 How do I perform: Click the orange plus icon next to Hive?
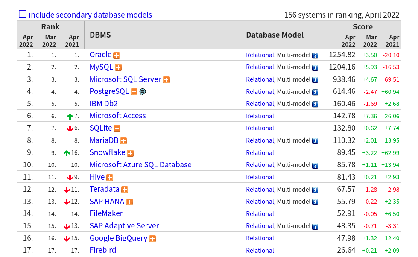pos(110,178)
